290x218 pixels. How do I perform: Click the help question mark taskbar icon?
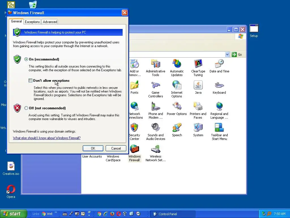tap(83, 214)
